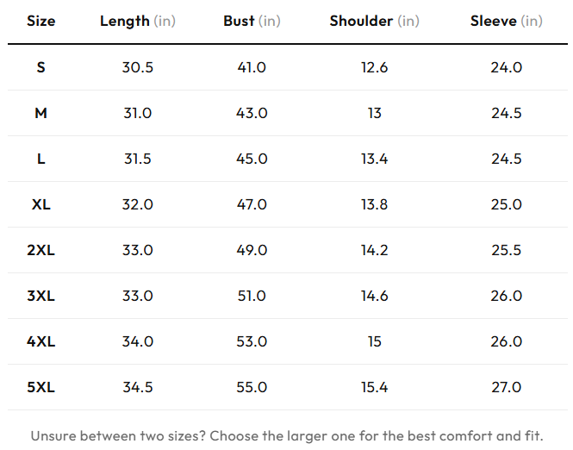Screen dimensions: 573x450
Task: Select the L size row label
Action: click(41, 159)
